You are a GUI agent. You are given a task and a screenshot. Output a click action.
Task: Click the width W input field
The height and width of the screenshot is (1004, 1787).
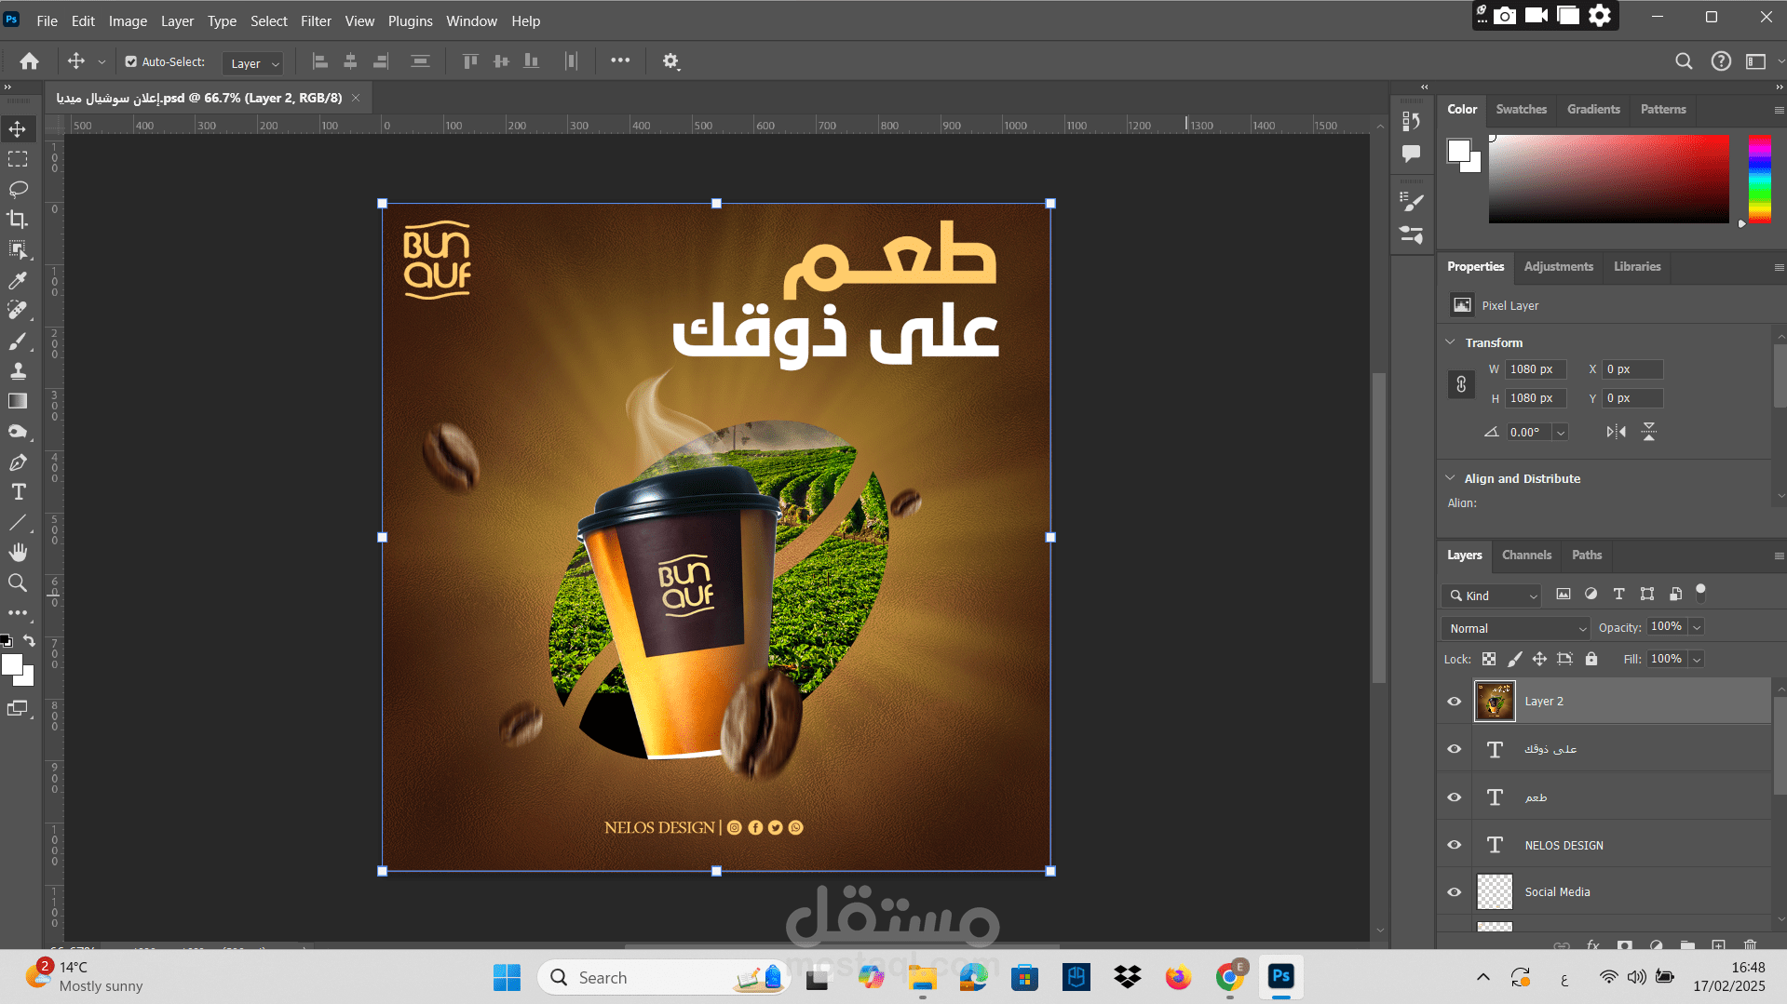(x=1536, y=369)
